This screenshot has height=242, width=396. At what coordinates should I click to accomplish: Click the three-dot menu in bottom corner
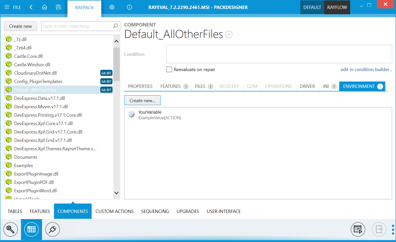point(392,229)
